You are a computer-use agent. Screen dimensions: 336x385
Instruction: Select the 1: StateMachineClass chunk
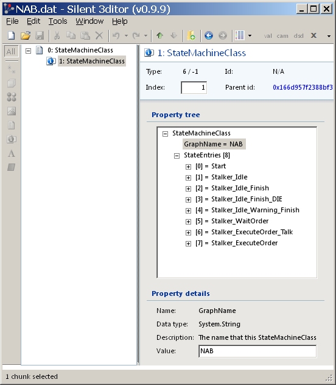click(x=92, y=61)
